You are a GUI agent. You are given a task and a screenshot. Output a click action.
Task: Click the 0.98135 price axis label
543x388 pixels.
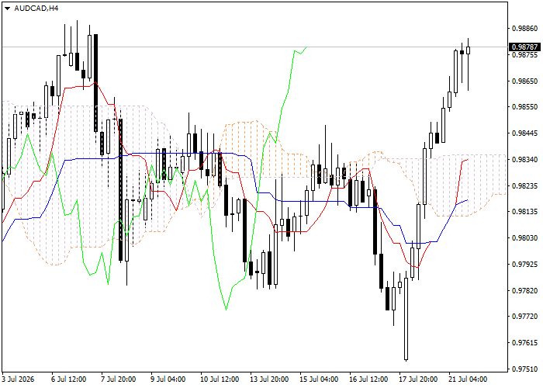pyautogui.click(x=525, y=212)
